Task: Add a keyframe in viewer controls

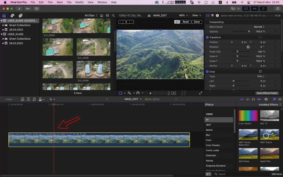Action: click(x=126, y=22)
